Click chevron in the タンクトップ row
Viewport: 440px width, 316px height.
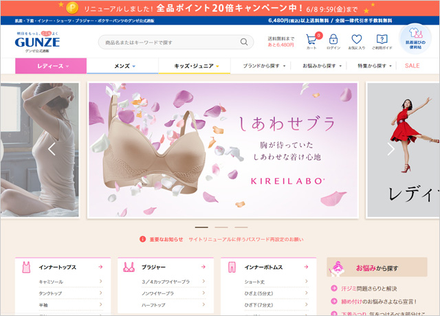[x=101, y=293]
